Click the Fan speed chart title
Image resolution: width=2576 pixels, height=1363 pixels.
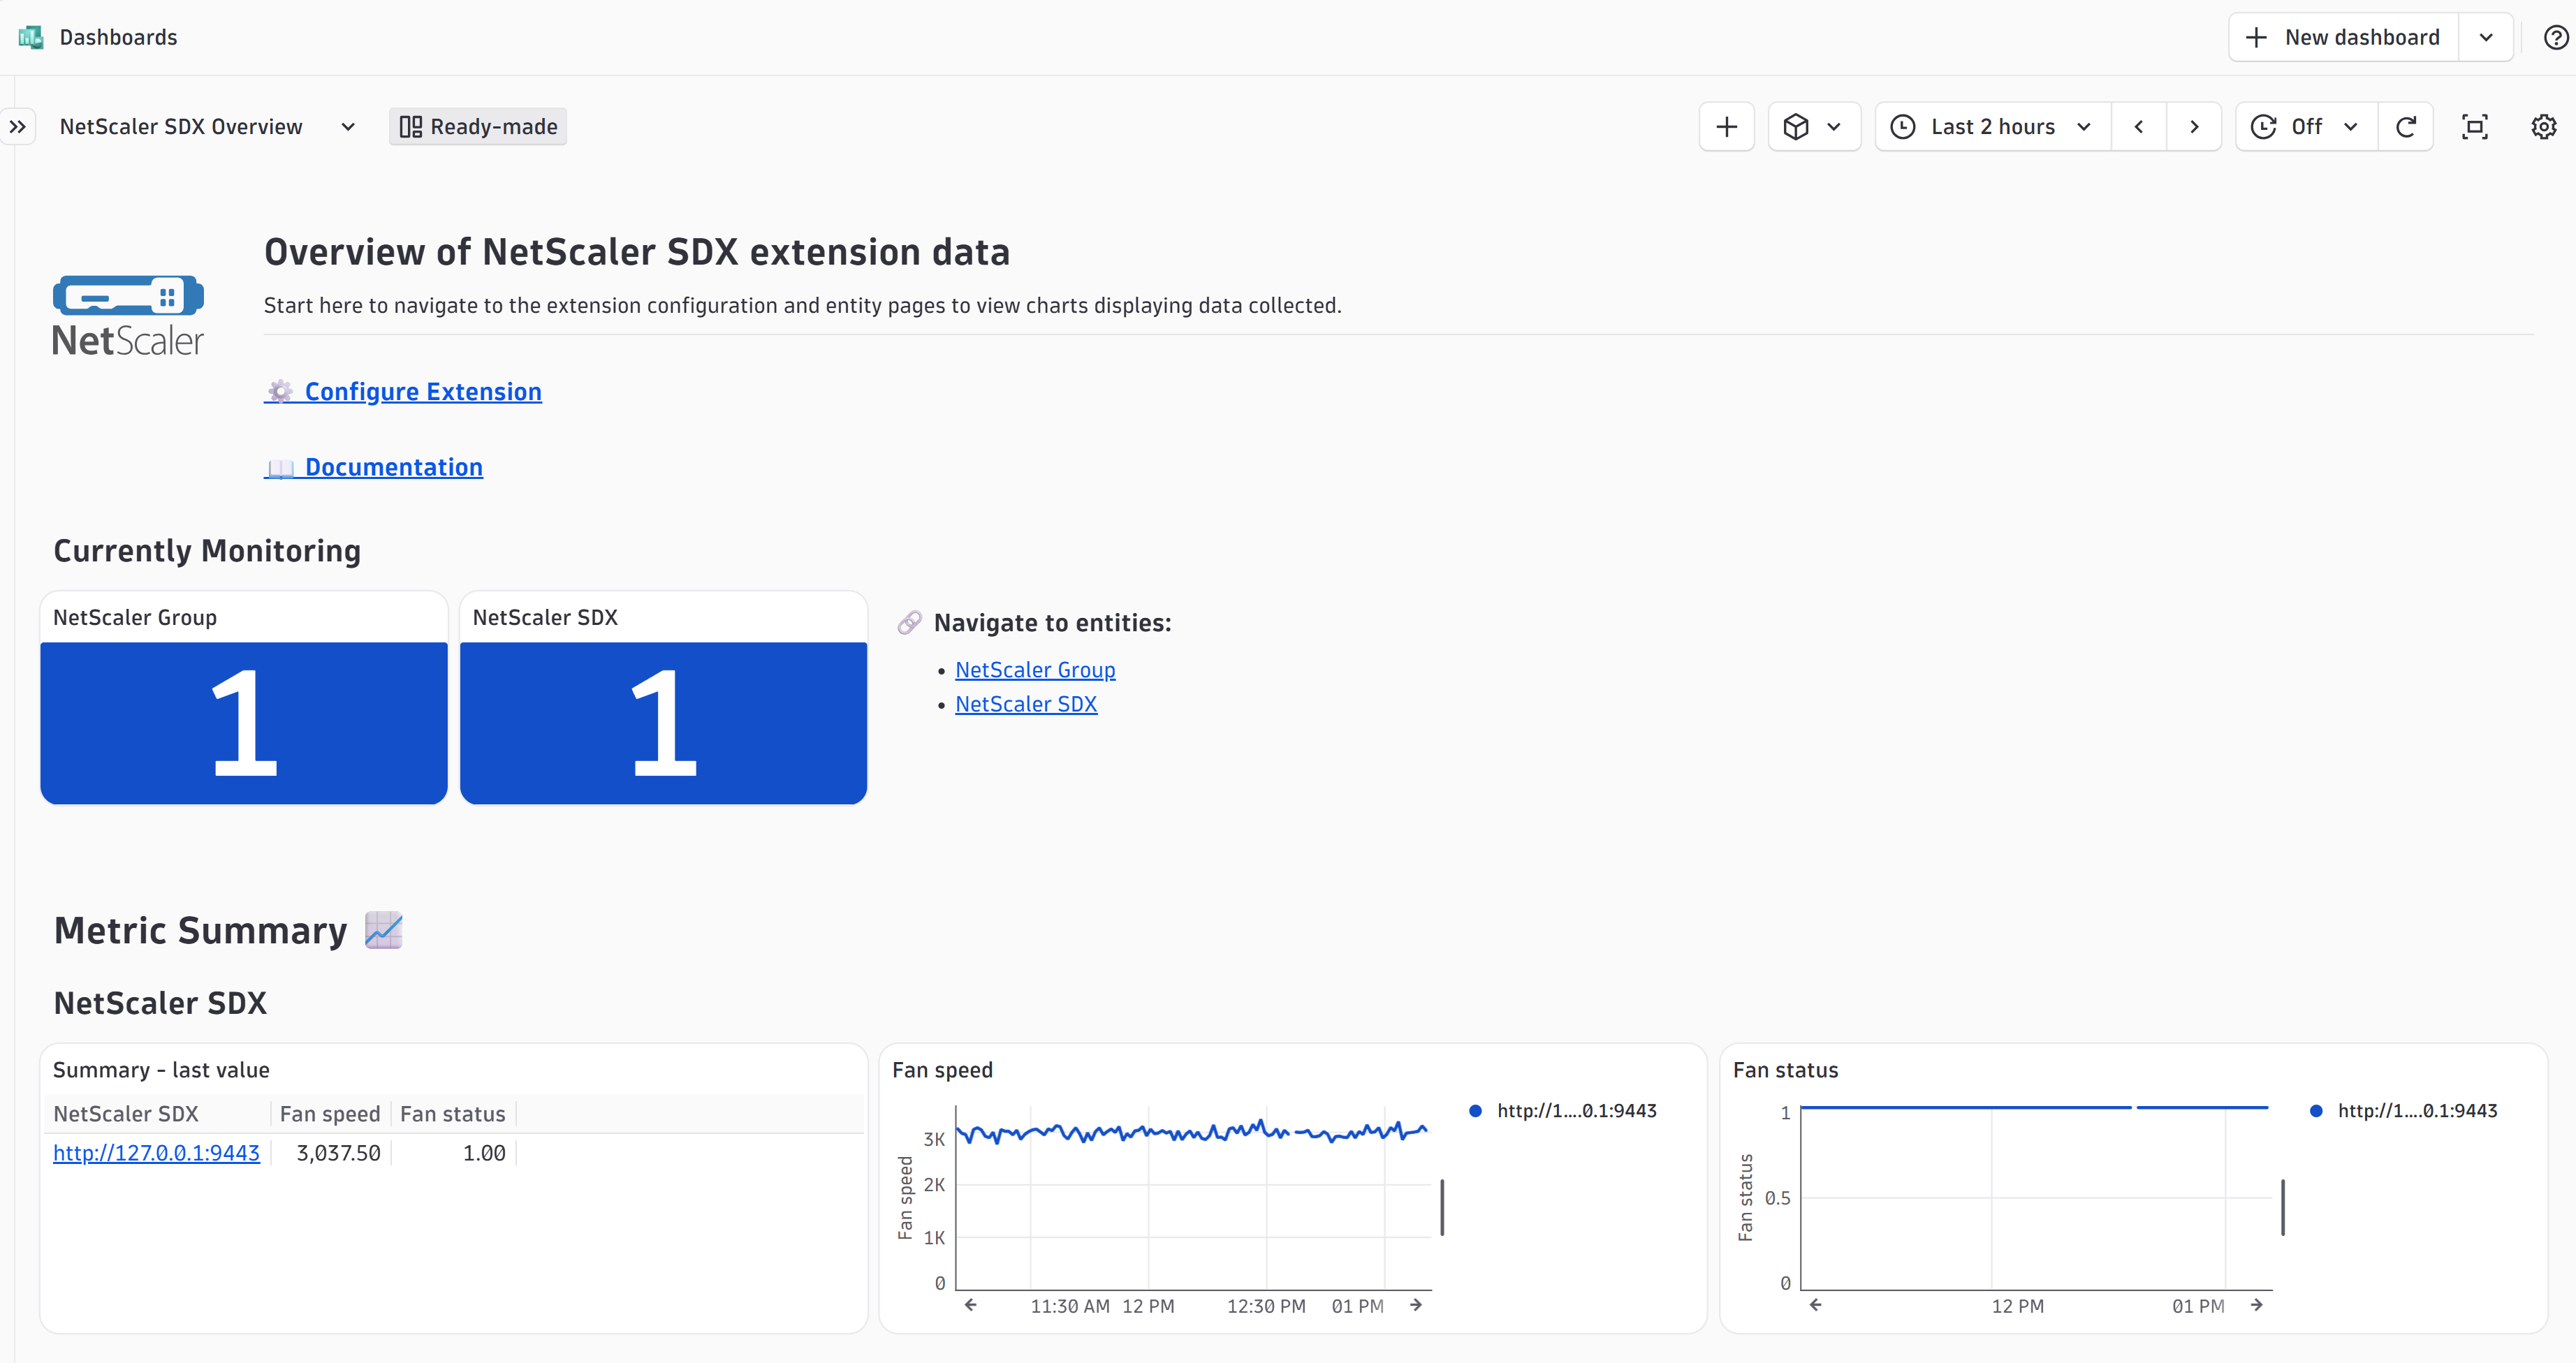(x=942, y=1070)
